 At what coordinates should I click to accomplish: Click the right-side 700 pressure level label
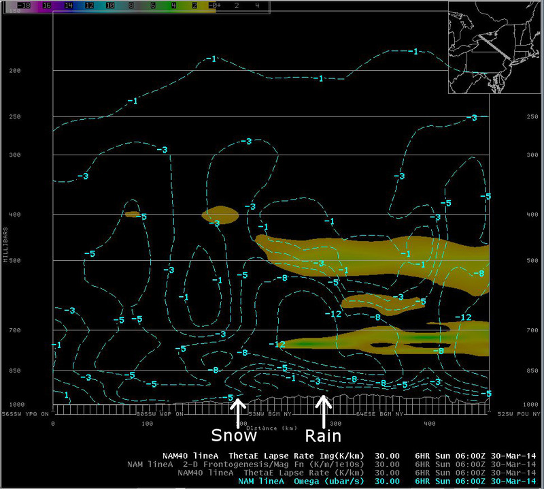pyautogui.click(x=532, y=330)
